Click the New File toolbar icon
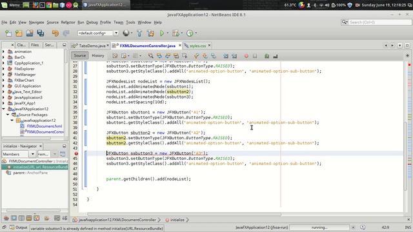 [8, 33]
